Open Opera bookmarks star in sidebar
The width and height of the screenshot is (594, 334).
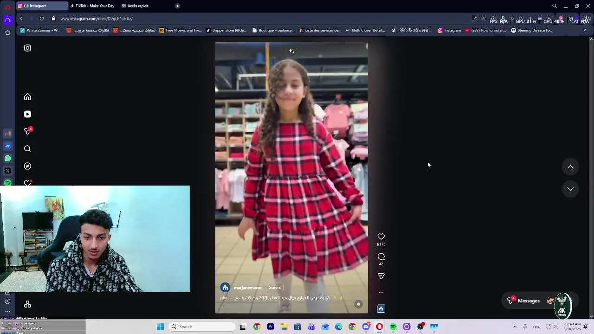click(7, 32)
